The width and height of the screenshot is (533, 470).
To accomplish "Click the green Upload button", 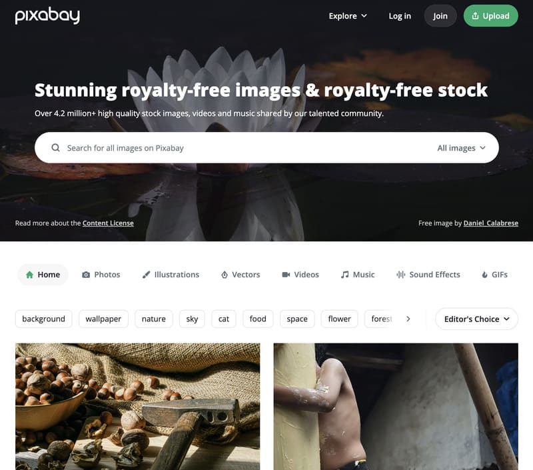I will [490, 16].
